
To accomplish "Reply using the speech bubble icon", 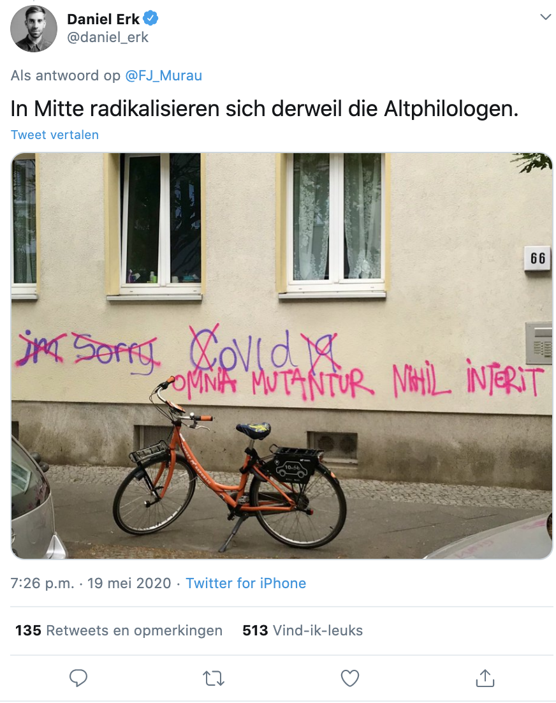I will point(78,678).
